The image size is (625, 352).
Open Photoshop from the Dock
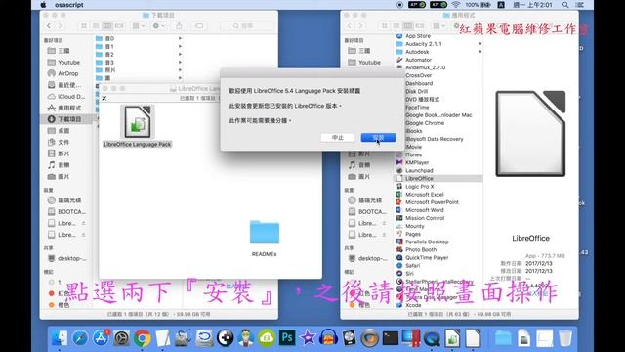(x=287, y=338)
